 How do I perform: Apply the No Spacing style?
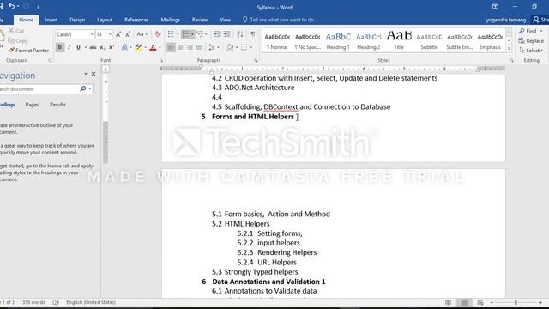[x=307, y=40]
